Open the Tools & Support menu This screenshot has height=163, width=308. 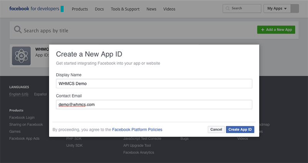coord(125,9)
